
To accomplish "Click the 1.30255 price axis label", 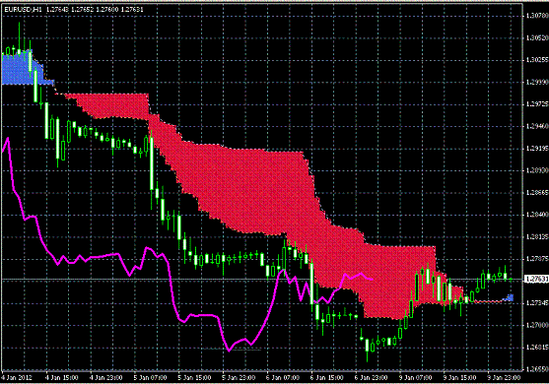I will coord(537,60).
